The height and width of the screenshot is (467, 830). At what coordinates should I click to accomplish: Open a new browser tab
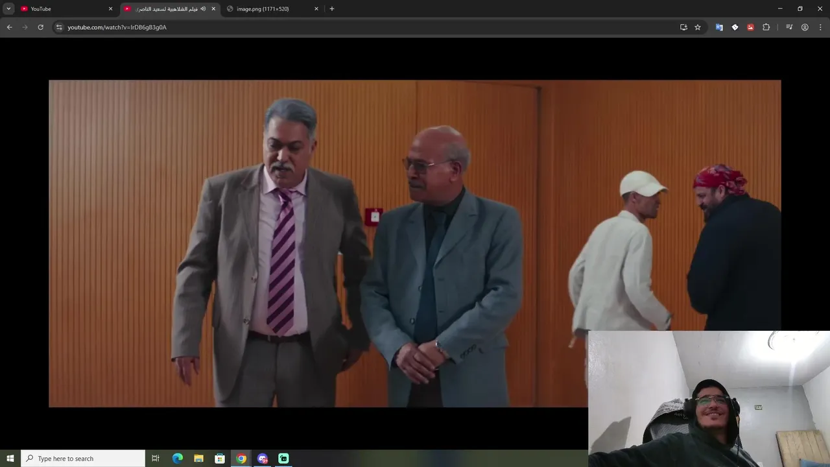[x=332, y=8]
